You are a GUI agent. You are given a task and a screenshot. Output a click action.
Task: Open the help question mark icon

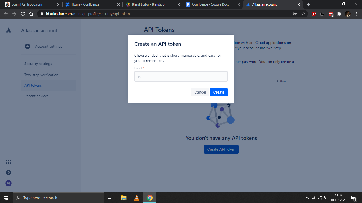[8, 173]
